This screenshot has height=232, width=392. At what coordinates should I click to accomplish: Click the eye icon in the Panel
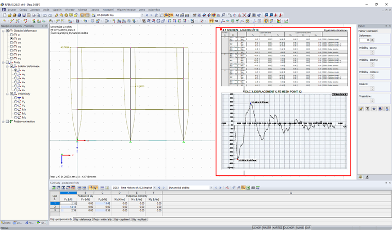click(374, 109)
